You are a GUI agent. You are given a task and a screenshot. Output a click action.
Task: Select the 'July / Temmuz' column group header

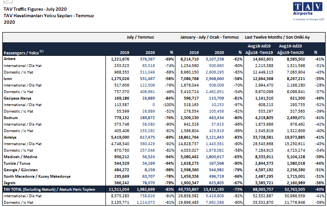[140, 37]
